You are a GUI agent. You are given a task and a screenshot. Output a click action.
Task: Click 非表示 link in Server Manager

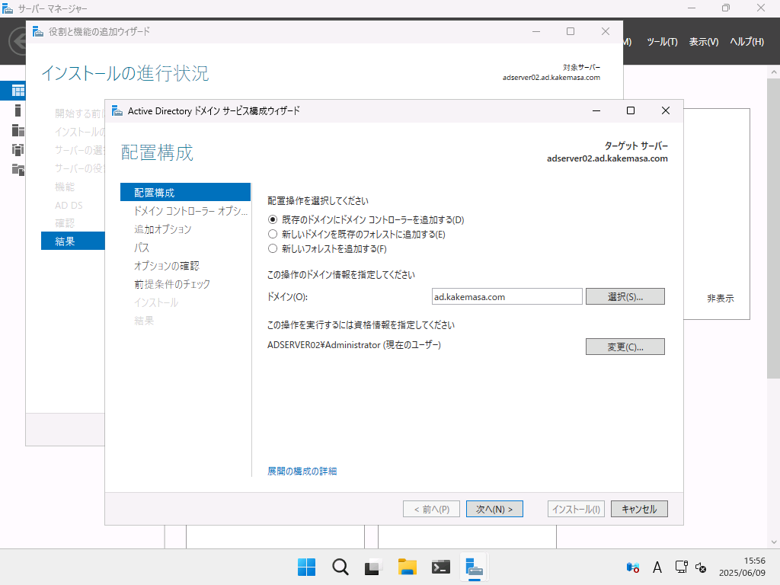coord(721,299)
